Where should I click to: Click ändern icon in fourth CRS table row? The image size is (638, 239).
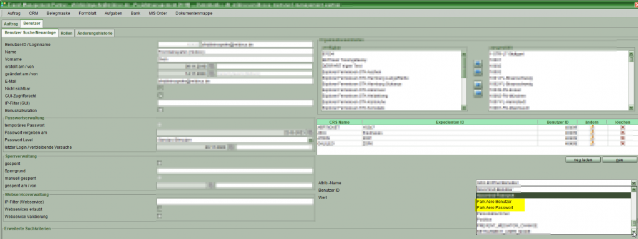[x=592, y=144]
